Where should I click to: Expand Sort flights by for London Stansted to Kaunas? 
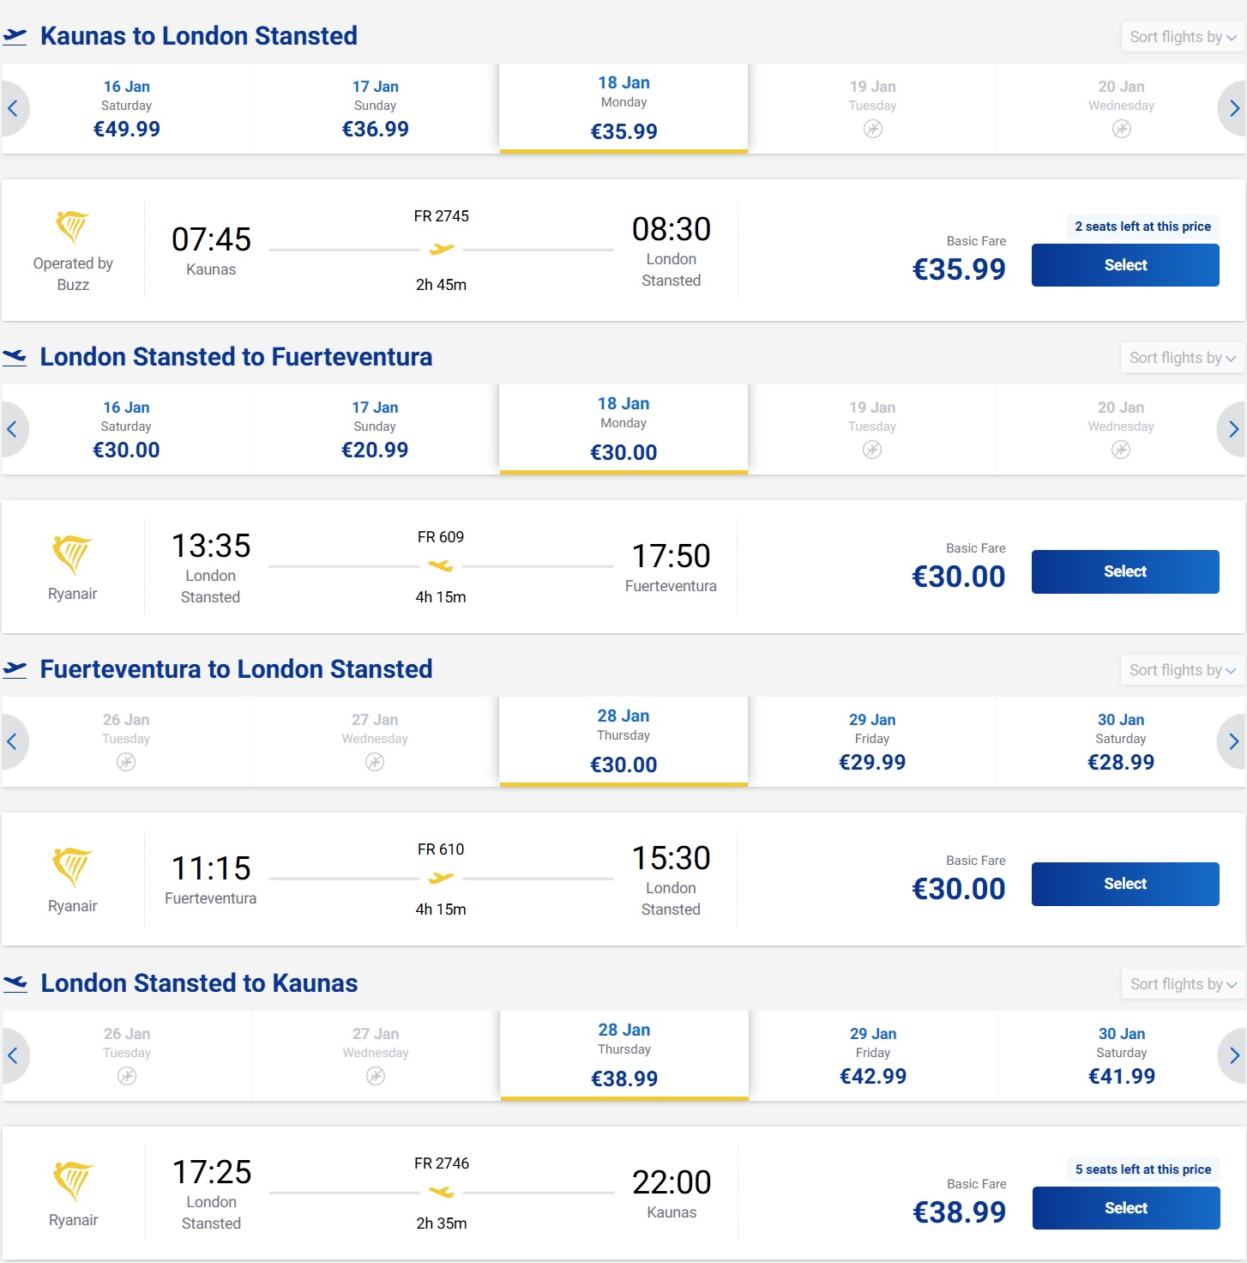tap(1184, 984)
